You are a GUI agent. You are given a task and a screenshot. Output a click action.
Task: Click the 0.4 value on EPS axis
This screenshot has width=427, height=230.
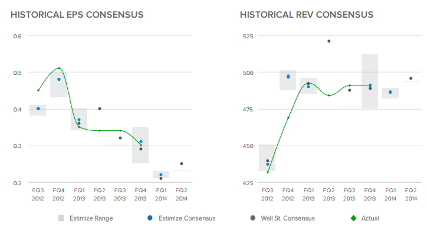(18, 110)
